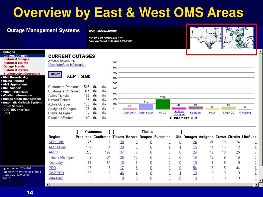Open the East area map thumbnail
This screenshot has width=263, height=197.
(x=238, y=38)
